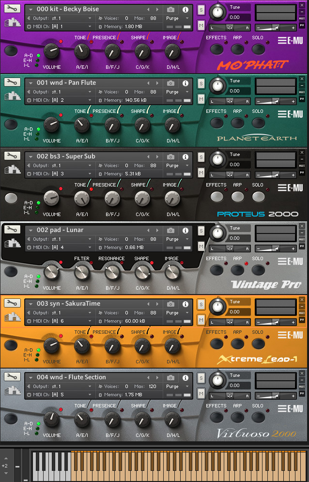The image size is (309, 482).
Task: Open wrench edit mode for Becky Boise
Action: point(12,9)
